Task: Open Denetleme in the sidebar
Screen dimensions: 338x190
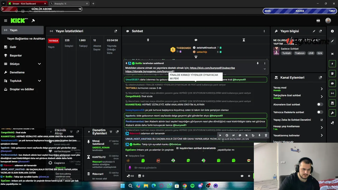Action: (x=22, y=72)
